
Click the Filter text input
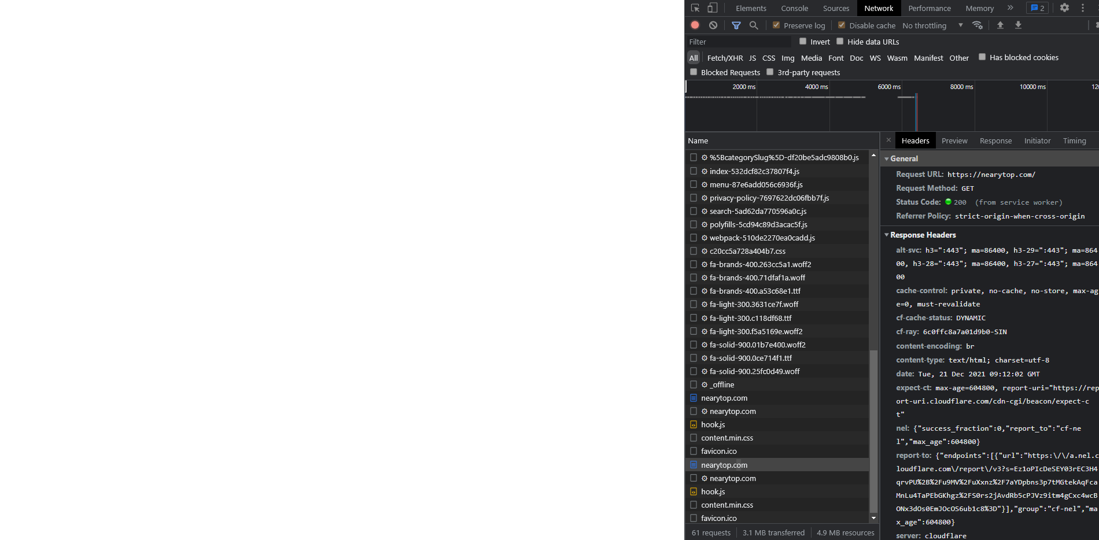[x=739, y=42]
